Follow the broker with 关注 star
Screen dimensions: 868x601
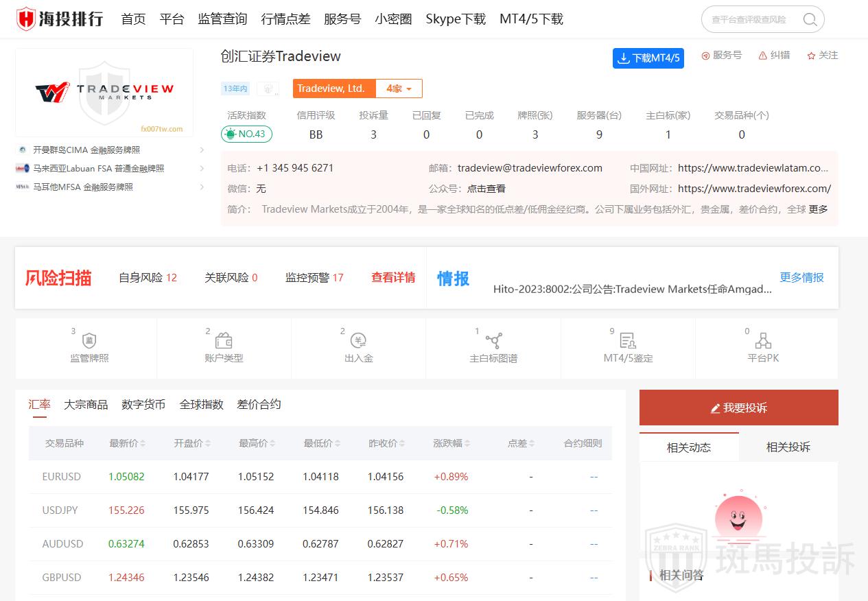822,56
